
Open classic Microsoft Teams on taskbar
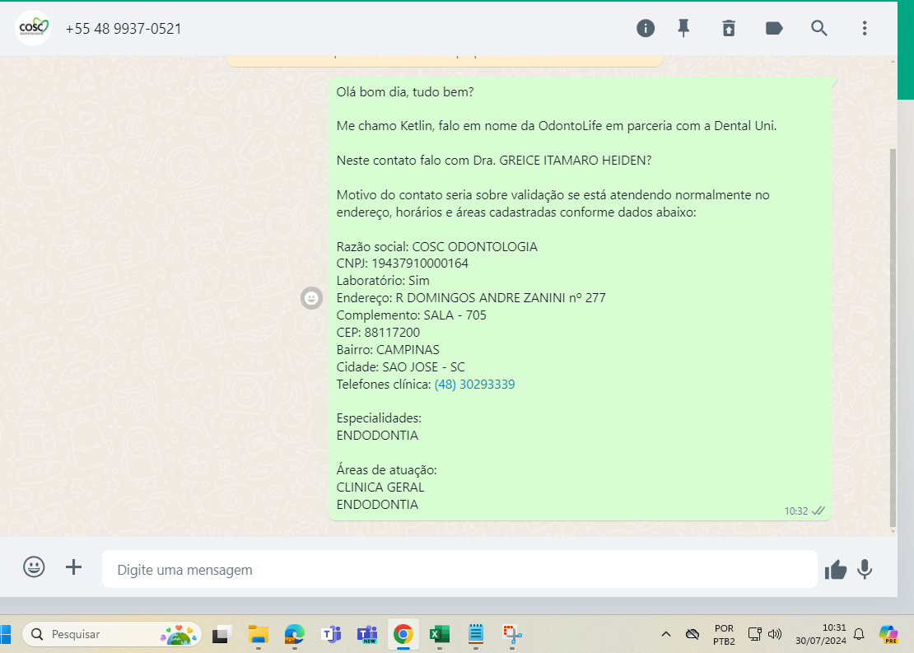click(x=331, y=634)
